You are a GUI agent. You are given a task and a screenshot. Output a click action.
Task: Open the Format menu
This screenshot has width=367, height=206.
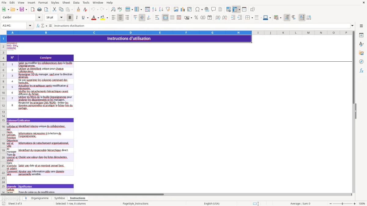[43, 2]
